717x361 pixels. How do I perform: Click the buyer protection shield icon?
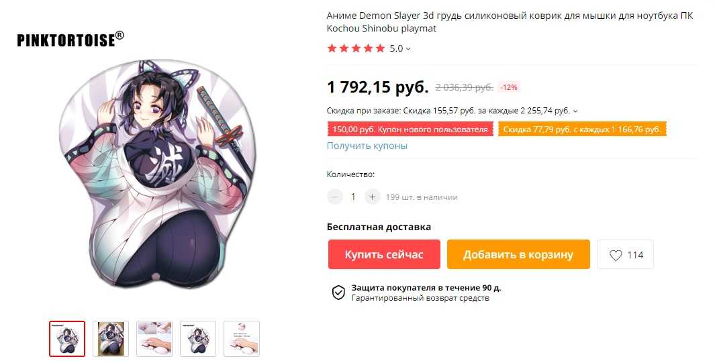[338, 293]
